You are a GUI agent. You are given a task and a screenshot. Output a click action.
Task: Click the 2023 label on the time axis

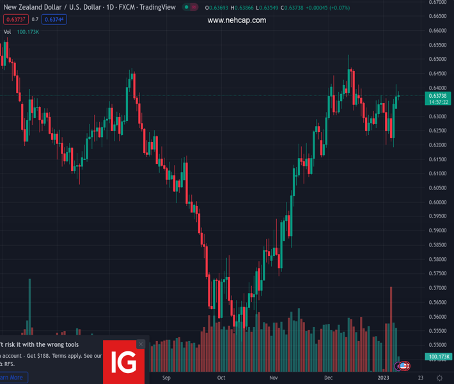384,378
